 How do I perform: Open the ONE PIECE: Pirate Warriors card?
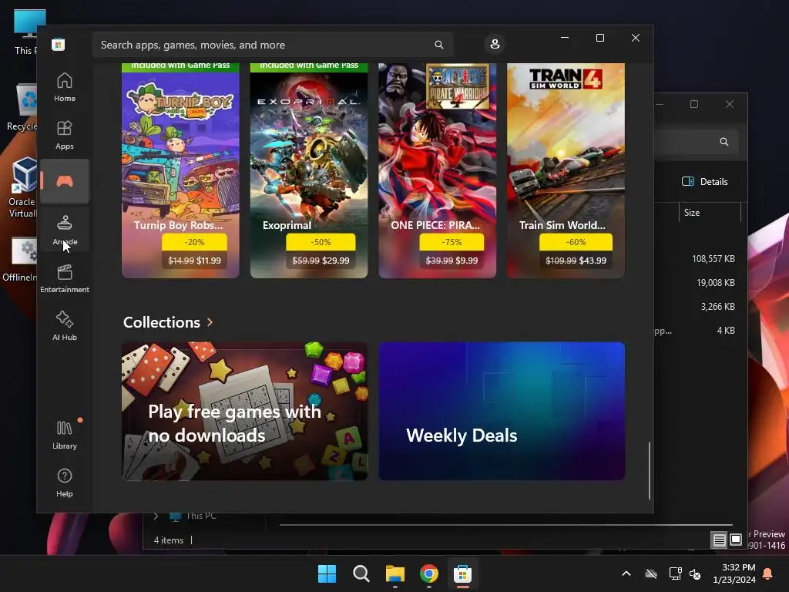click(438, 170)
